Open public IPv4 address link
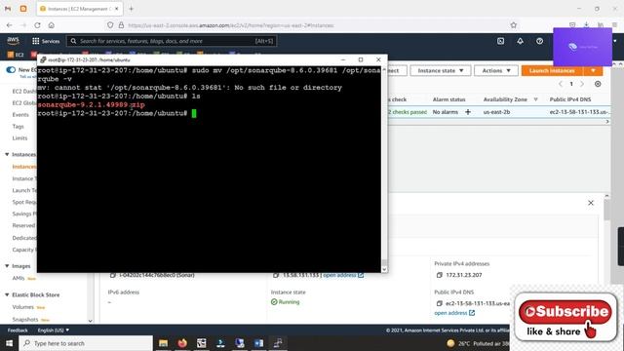This screenshot has height=351, width=624. click(x=343, y=275)
